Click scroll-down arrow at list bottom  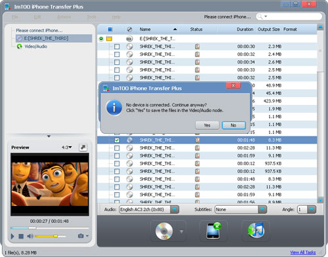320,200
